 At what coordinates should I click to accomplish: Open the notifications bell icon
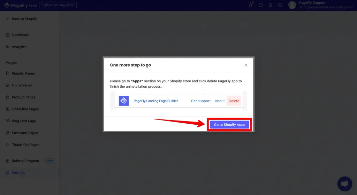coord(271,5)
